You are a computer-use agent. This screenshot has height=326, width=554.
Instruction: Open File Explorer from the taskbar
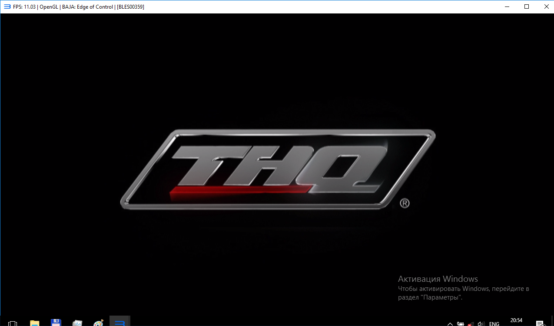[34, 323]
